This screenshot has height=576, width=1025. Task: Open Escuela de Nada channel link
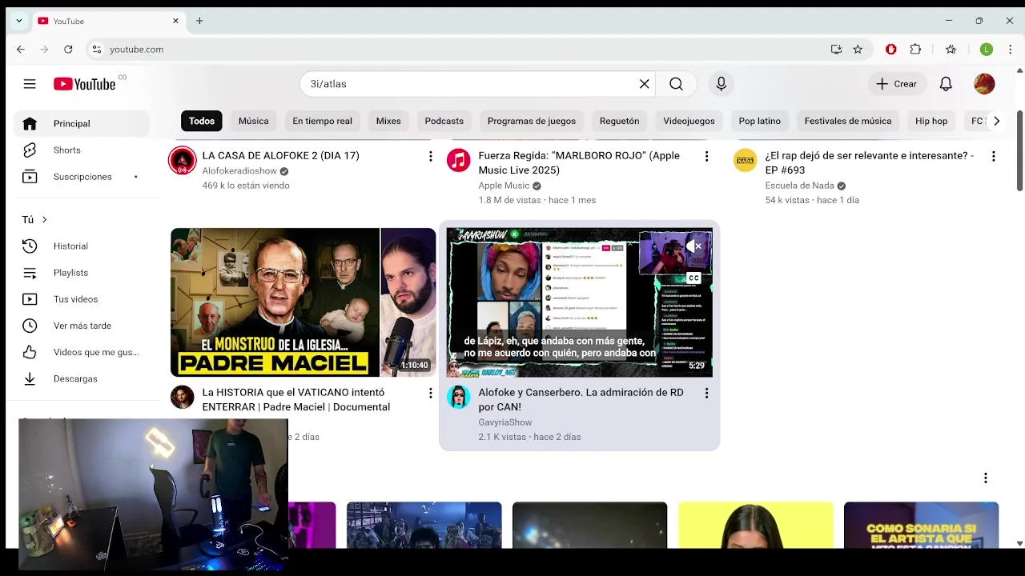tap(799, 186)
